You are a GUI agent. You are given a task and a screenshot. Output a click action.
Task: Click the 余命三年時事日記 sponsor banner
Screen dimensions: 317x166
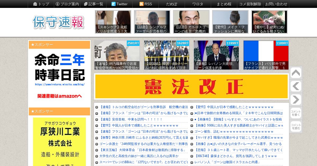tap(59, 77)
